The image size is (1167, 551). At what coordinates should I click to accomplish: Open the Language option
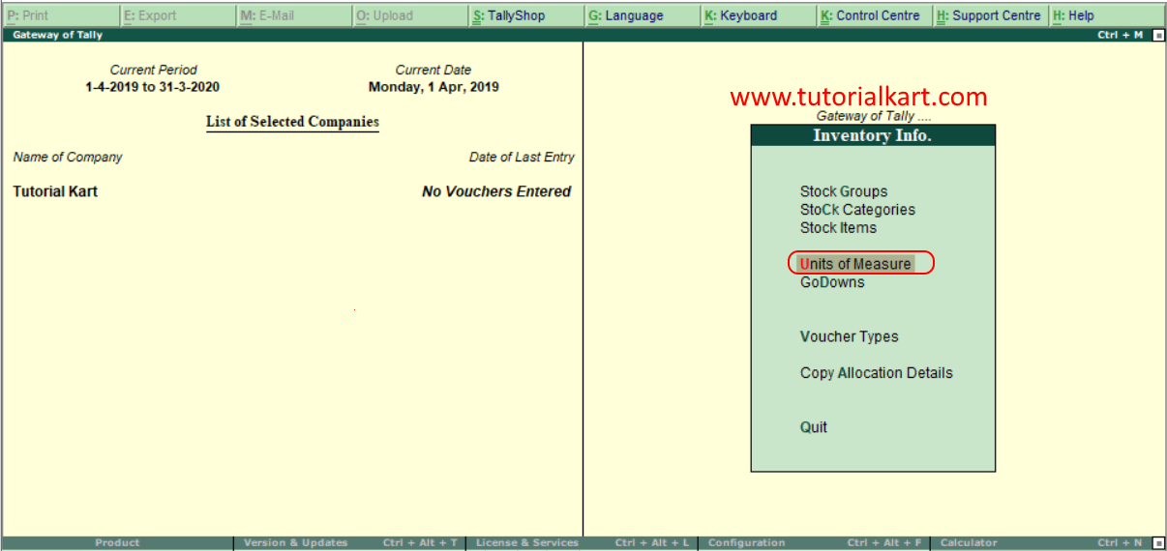coord(643,15)
